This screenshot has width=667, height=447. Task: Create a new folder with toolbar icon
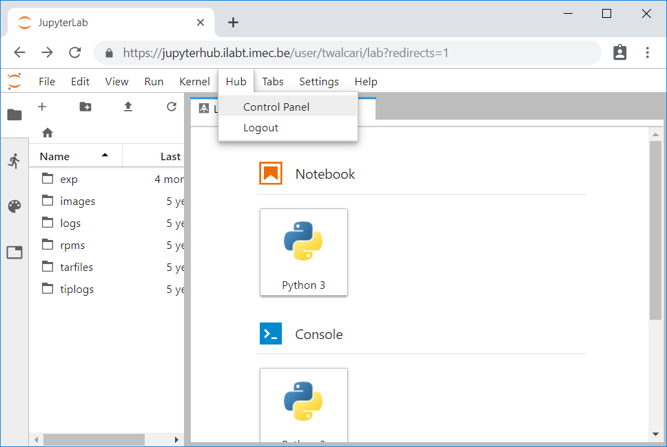click(85, 107)
